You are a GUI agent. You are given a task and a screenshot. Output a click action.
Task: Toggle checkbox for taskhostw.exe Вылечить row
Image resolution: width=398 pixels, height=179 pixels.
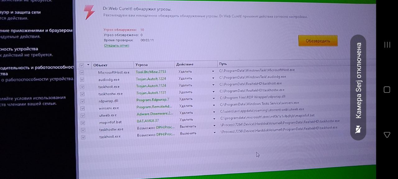coord(83,130)
